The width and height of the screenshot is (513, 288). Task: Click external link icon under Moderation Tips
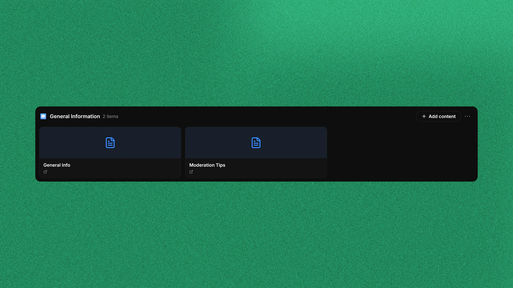click(191, 172)
